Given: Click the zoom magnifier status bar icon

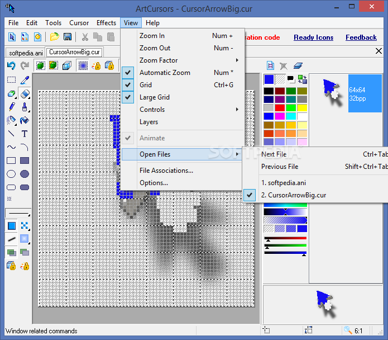Looking at the screenshot, I should 348,330.
